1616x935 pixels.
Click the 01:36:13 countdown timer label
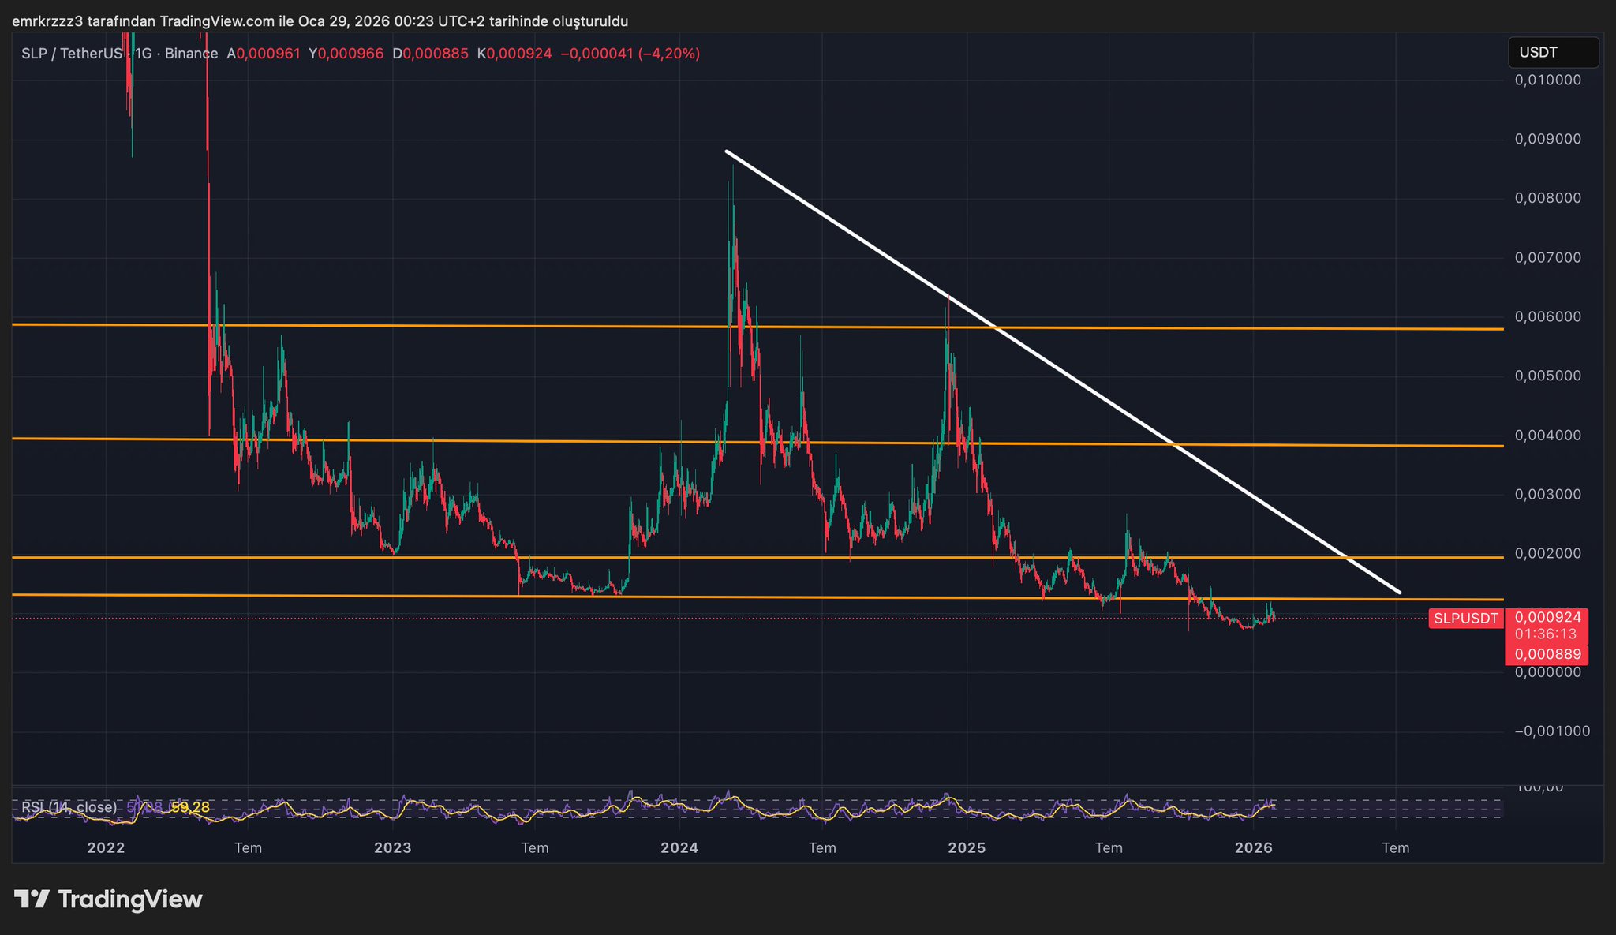tap(1545, 634)
